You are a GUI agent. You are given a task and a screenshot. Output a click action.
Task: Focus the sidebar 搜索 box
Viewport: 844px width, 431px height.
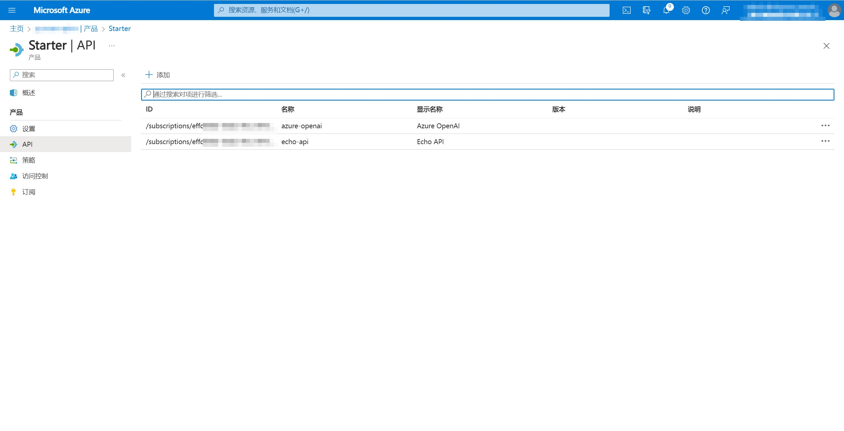pos(62,75)
